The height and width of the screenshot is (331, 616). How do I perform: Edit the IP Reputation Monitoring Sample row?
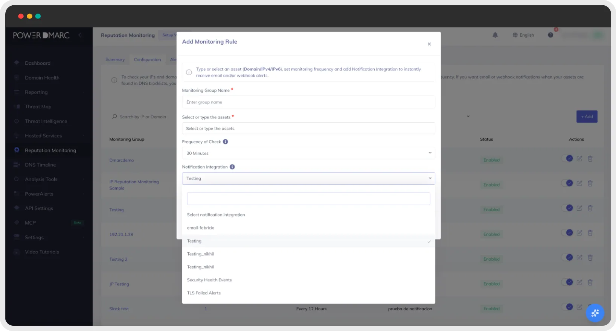(x=579, y=184)
